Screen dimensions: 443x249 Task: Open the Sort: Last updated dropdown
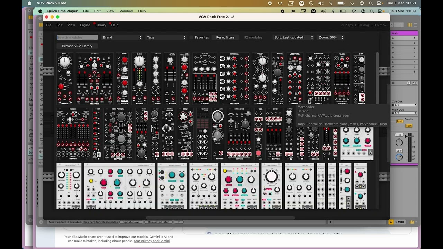[x=293, y=37]
